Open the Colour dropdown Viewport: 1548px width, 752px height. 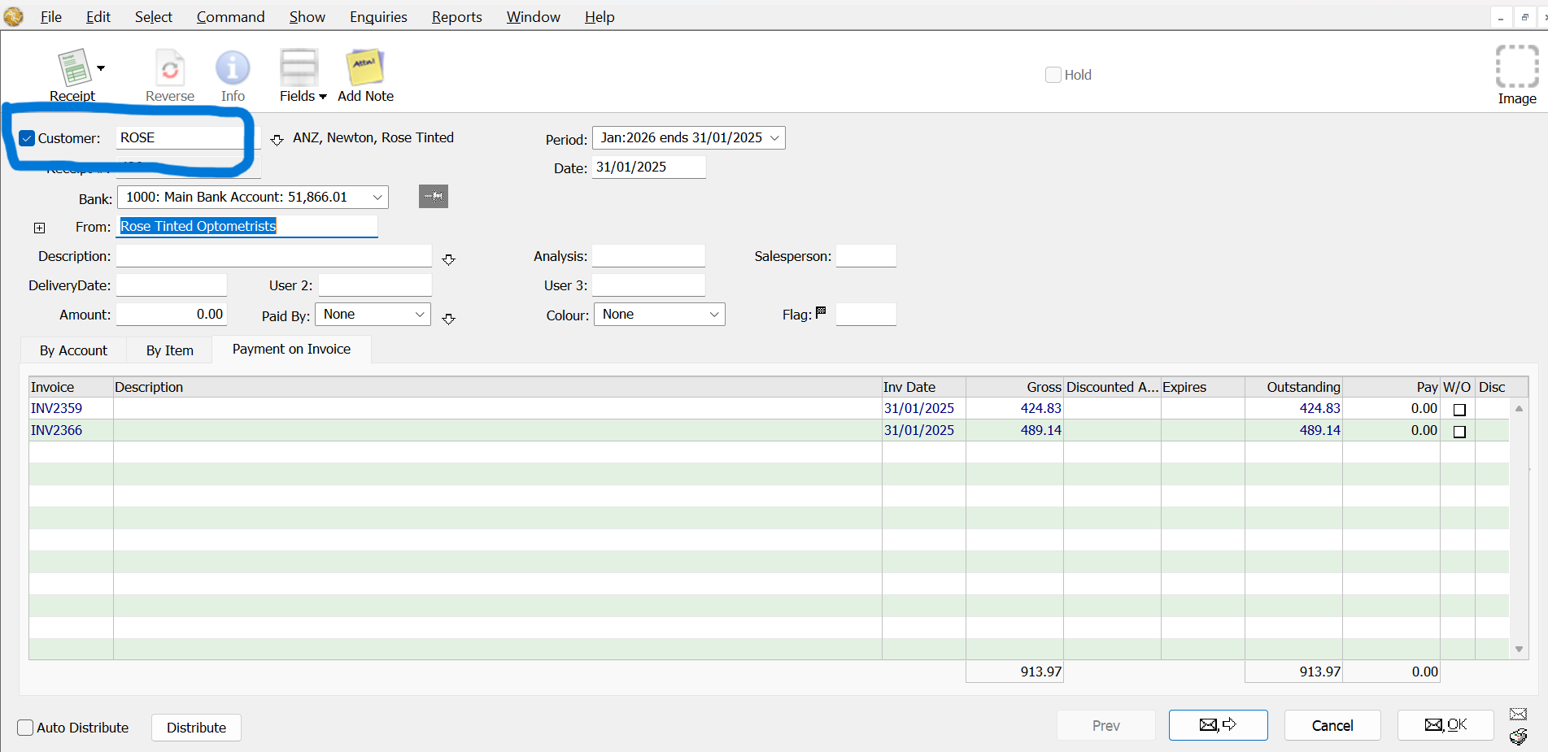pyautogui.click(x=660, y=315)
